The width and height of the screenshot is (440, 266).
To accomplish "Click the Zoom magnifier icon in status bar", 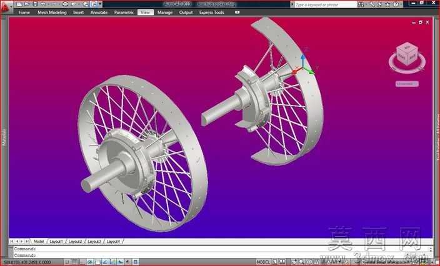I will [x=302, y=262].
